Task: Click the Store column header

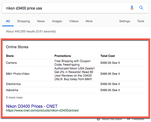Action: (10, 56)
